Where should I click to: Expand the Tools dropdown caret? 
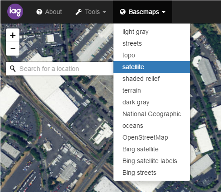[104, 12]
